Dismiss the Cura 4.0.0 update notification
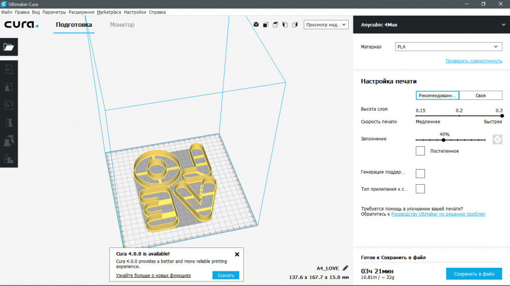Viewport: 510px width, 286px height. pyautogui.click(x=237, y=254)
